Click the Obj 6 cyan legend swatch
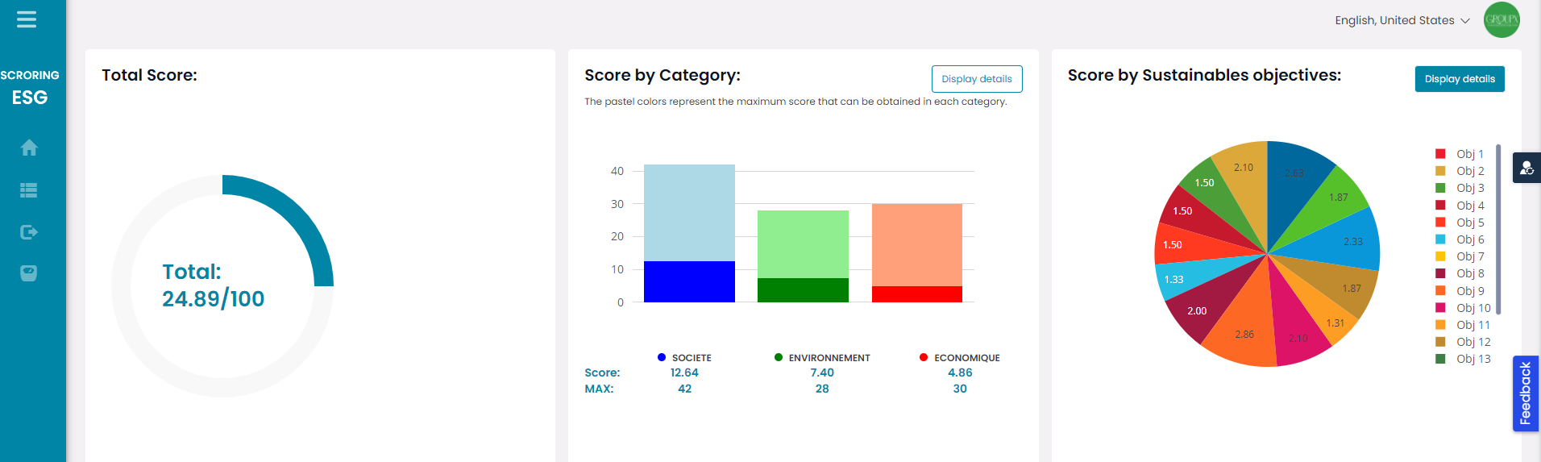1541x462 pixels. [1440, 239]
